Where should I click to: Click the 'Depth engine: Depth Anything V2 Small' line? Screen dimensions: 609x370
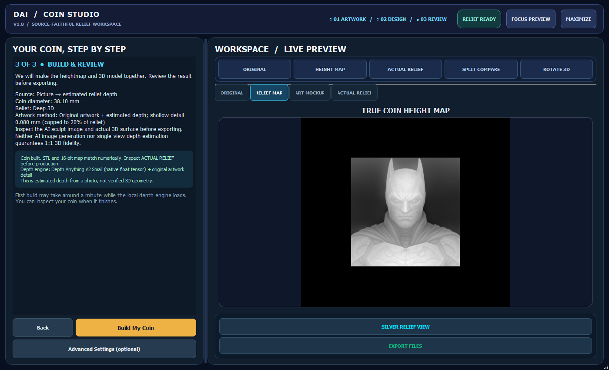pos(103,172)
